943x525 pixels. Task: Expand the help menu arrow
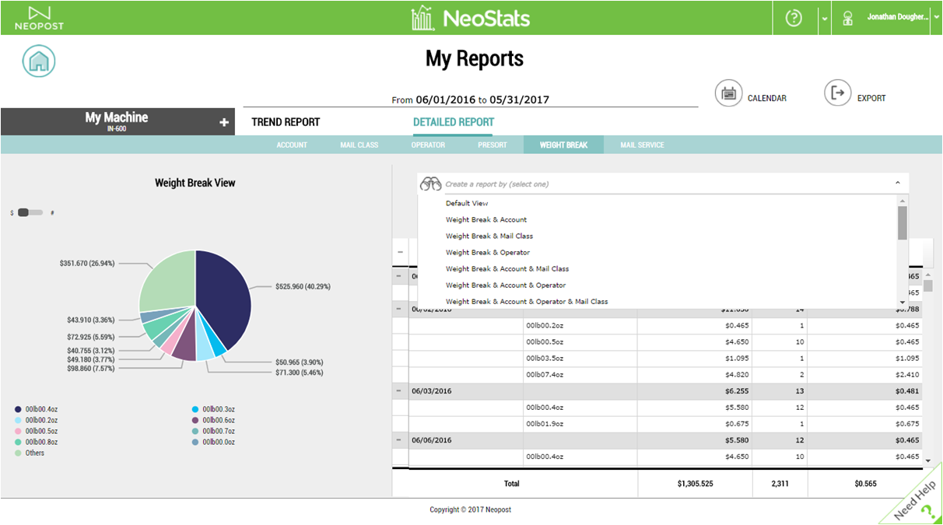point(824,19)
